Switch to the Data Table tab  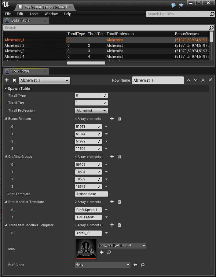(x=20, y=20)
